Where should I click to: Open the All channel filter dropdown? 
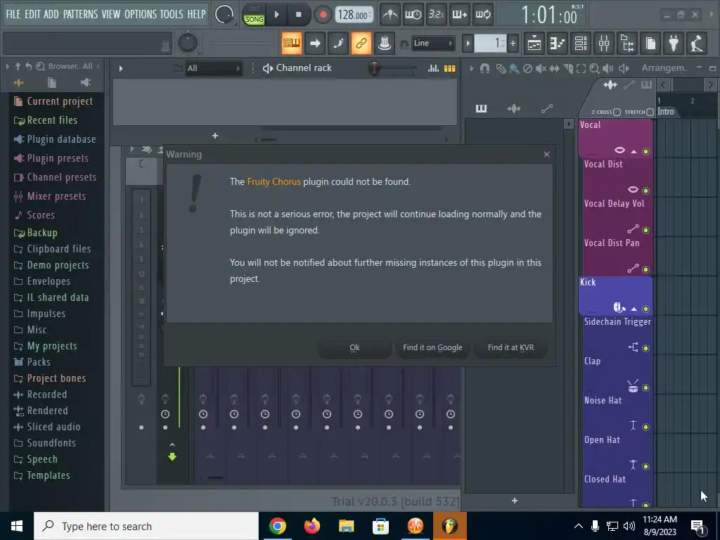[214, 68]
